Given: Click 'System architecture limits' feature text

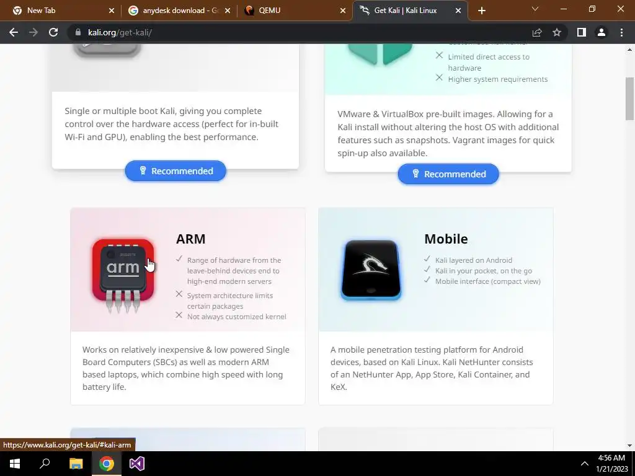Looking at the screenshot, I should [x=230, y=296].
